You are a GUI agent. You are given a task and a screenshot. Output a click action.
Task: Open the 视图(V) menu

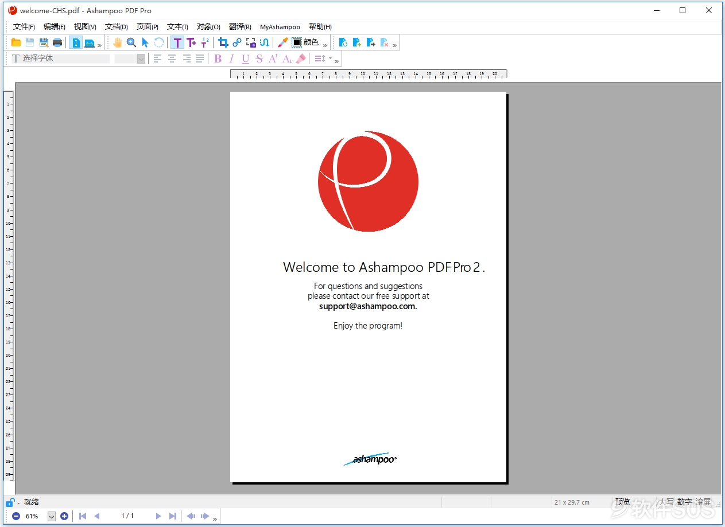[x=85, y=27]
